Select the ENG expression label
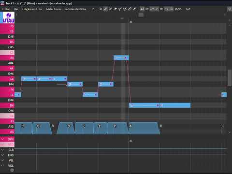 pos(11,155)
